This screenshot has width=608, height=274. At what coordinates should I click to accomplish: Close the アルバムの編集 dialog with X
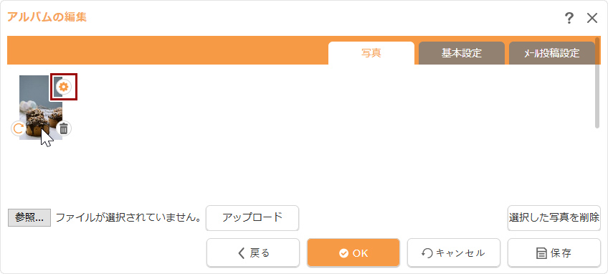pyautogui.click(x=592, y=18)
